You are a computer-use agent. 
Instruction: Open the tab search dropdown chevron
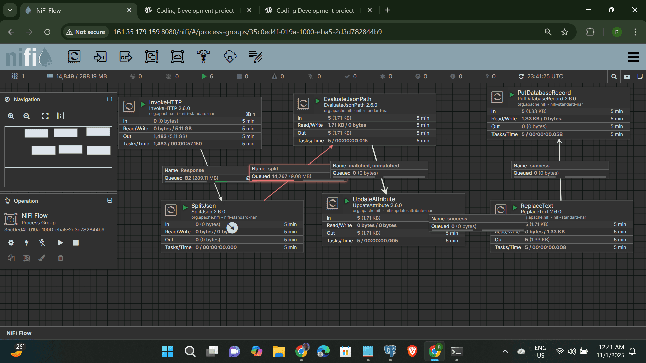tap(10, 10)
